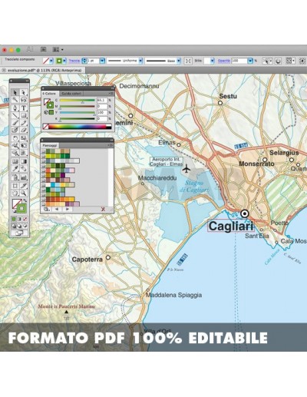This screenshot has height=397, width=307.
Task: Open the Traccia stroke panel link
Action: click(x=74, y=61)
